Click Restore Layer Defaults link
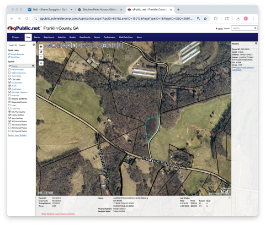Screen dimensions: 265x225 (17, 135)
